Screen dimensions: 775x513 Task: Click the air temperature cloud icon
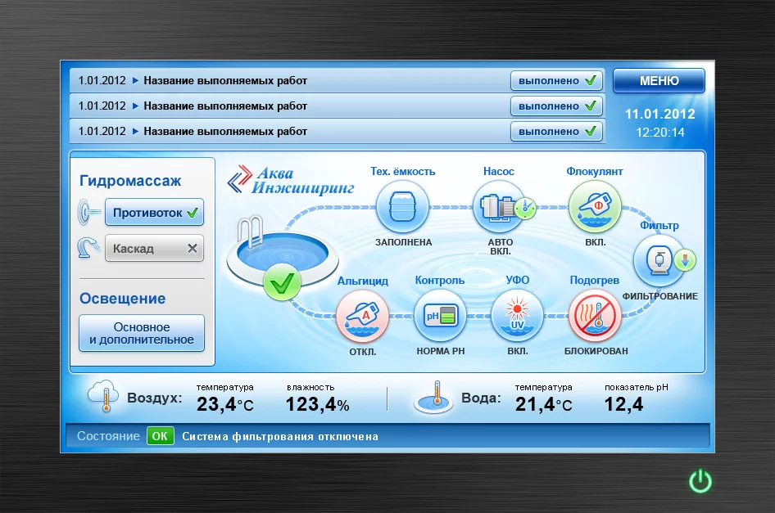point(103,396)
